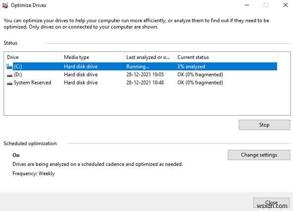Click the Optimize Drives title bar icon

[5, 5]
